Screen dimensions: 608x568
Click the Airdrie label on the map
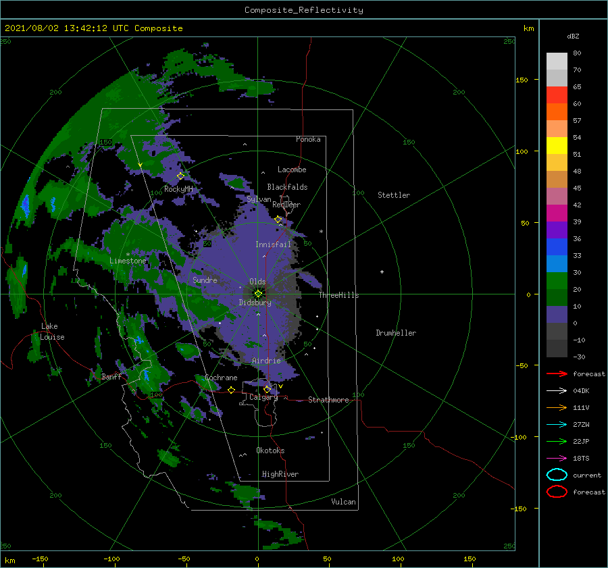coord(266,361)
